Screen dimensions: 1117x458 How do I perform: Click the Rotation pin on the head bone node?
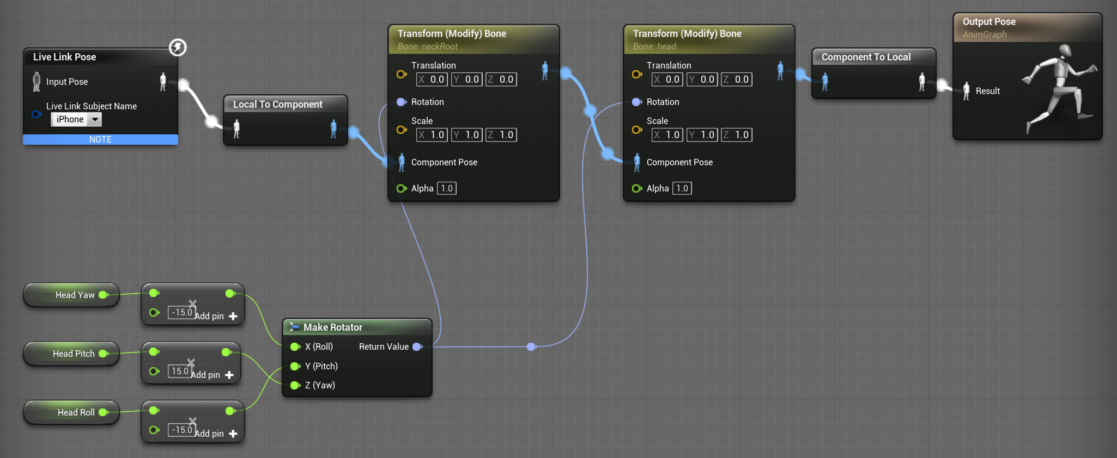(636, 102)
